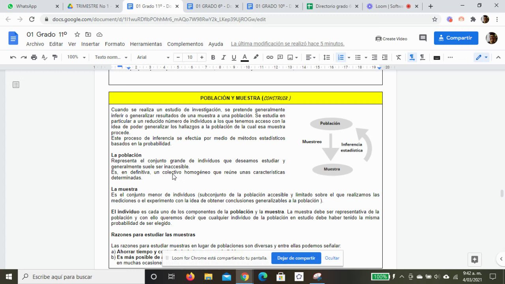Screen dimensions: 505x284
Task: Open the paragraph style dropdown
Action: point(111,57)
